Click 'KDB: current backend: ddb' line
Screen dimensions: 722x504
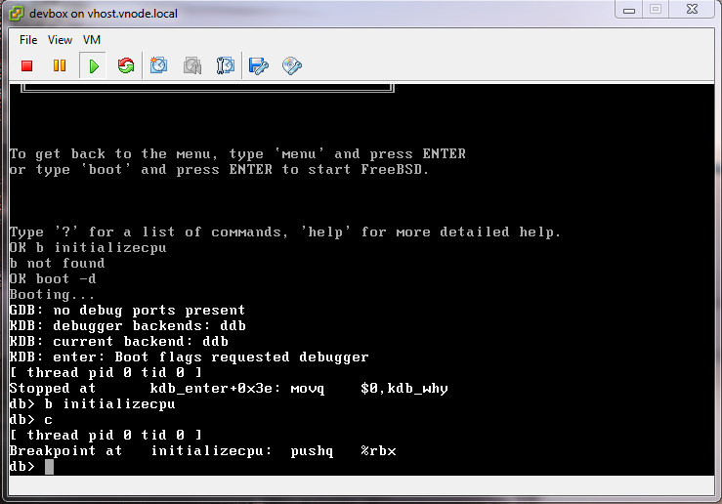[119, 342]
